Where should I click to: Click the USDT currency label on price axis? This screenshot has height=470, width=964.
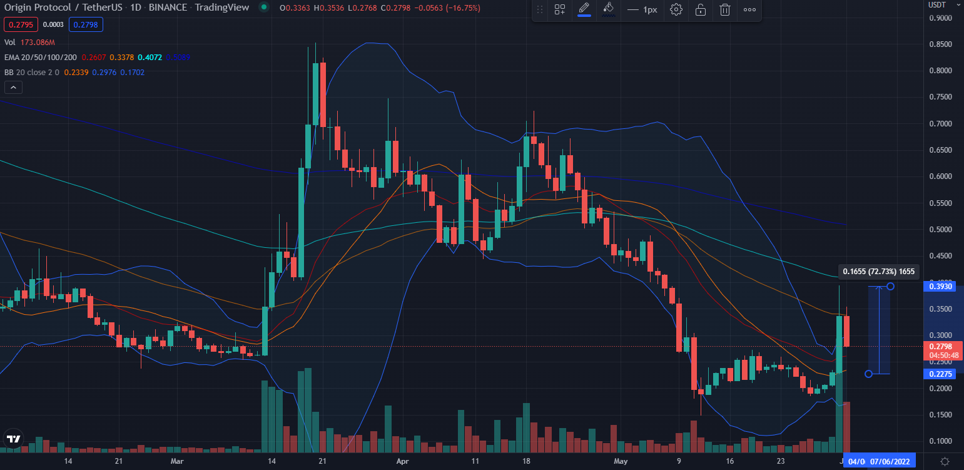click(x=936, y=4)
